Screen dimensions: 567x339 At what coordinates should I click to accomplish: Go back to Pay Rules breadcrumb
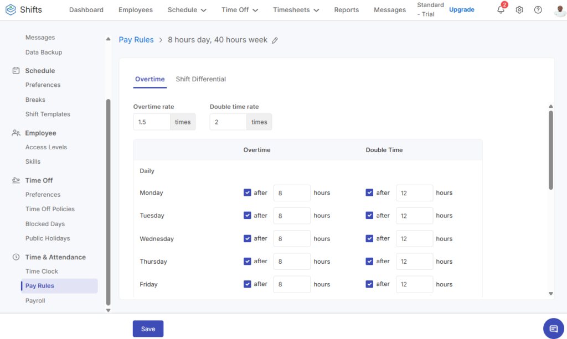click(136, 40)
